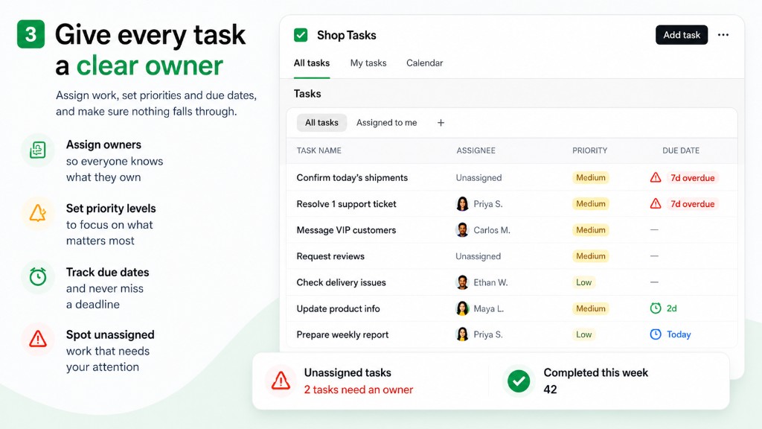Image resolution: width=762 pixels, height=429 pixels.
Task: Click the Completed this week green check icon
Action: point(519,381)
